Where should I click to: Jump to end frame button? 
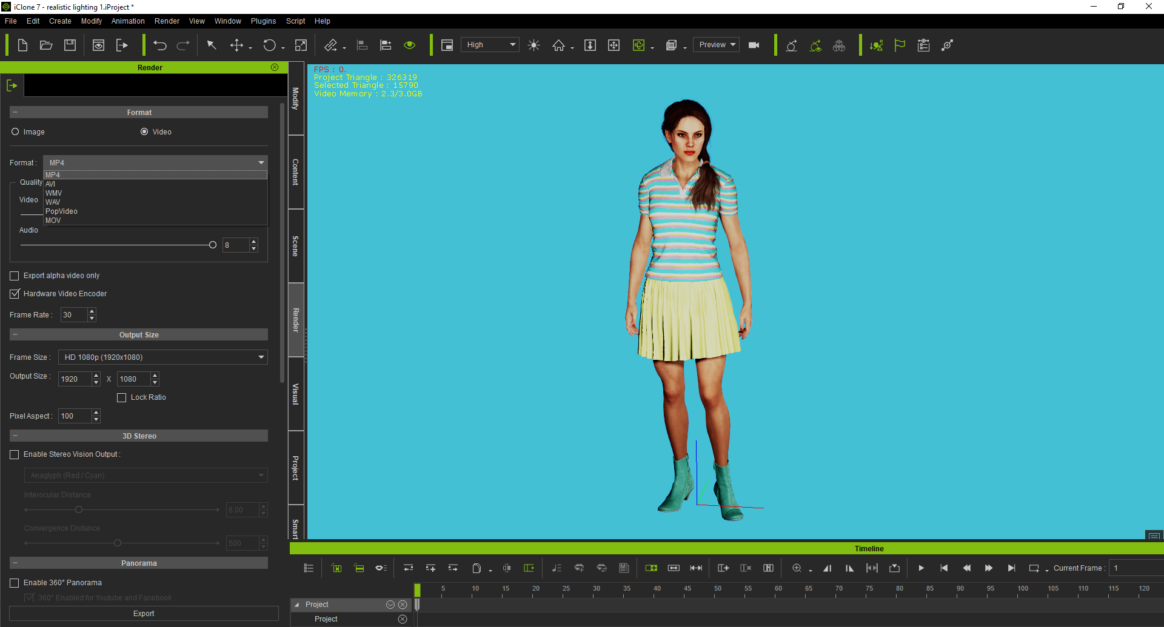[1011, 568]
